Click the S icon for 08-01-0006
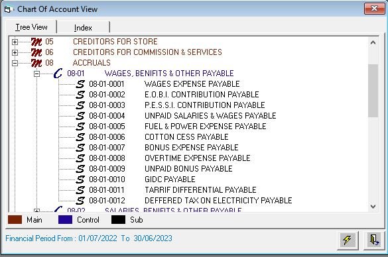Image resolution: width=388 pixels, height=257 pixels. pos(80,137)
